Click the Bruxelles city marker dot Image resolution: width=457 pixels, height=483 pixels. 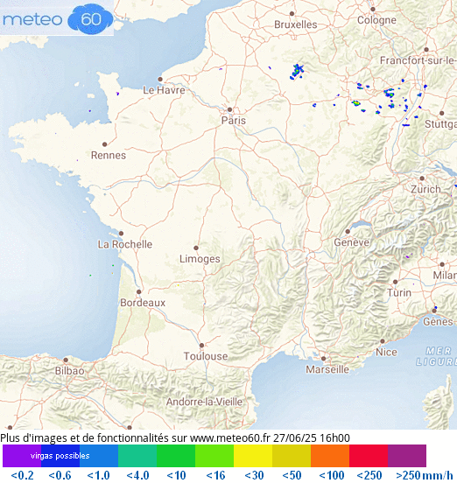coord(292,13)
